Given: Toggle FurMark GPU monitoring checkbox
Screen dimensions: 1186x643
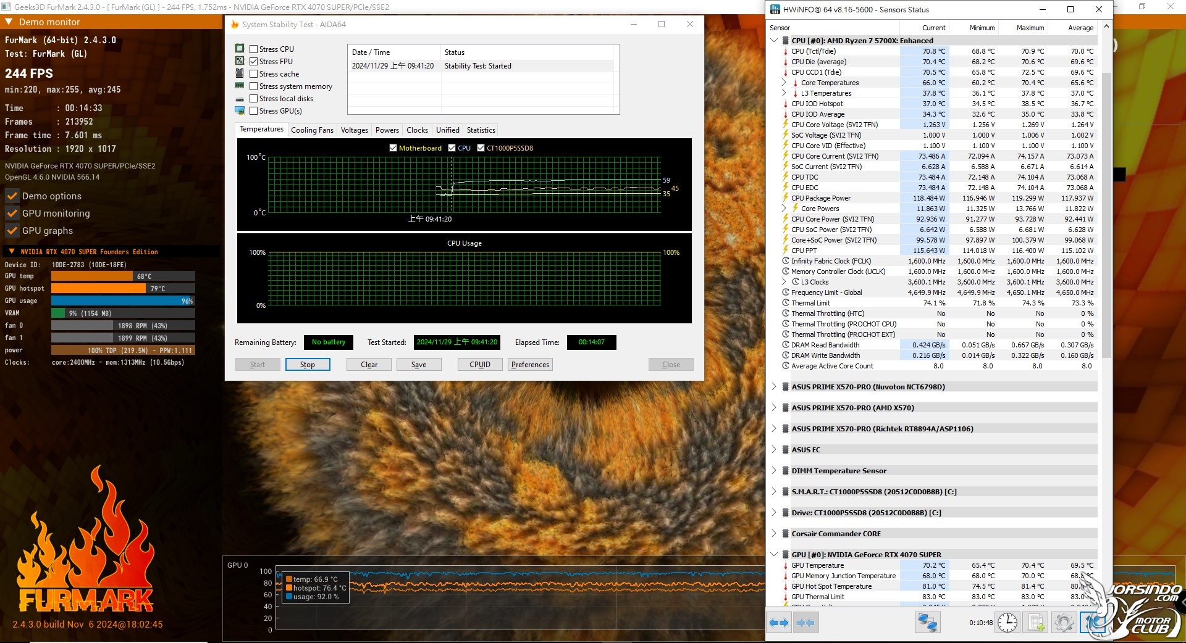Looking at the screenshot, I should coord(12,214).
